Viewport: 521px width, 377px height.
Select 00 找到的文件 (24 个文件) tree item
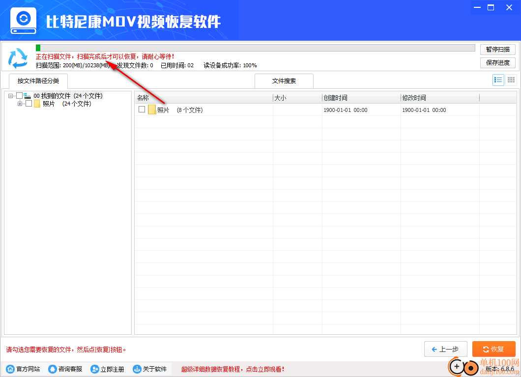(68, 96)
